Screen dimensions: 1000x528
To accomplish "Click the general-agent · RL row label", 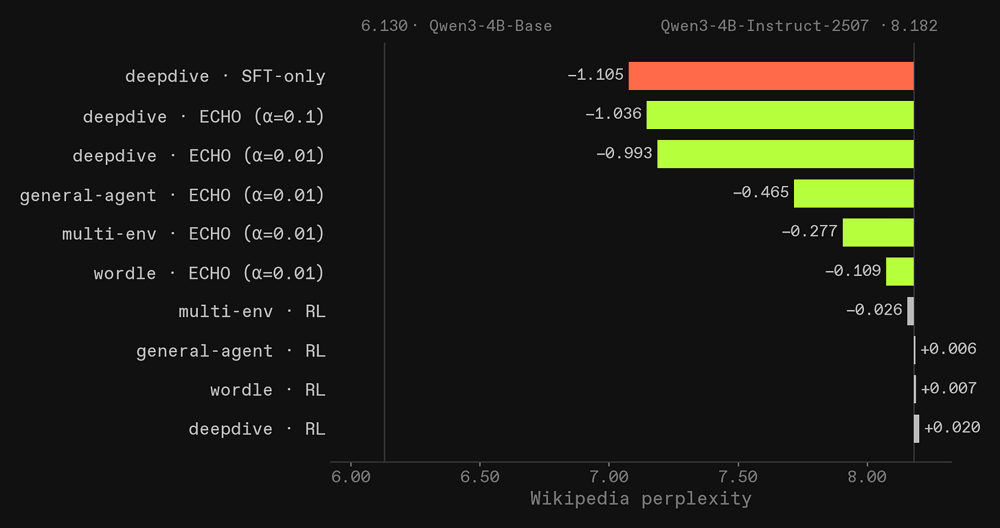I will coord(231,351).
